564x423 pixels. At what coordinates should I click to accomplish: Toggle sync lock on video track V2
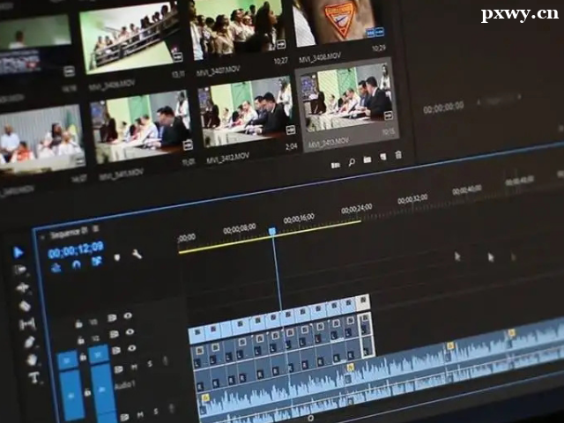114,334
